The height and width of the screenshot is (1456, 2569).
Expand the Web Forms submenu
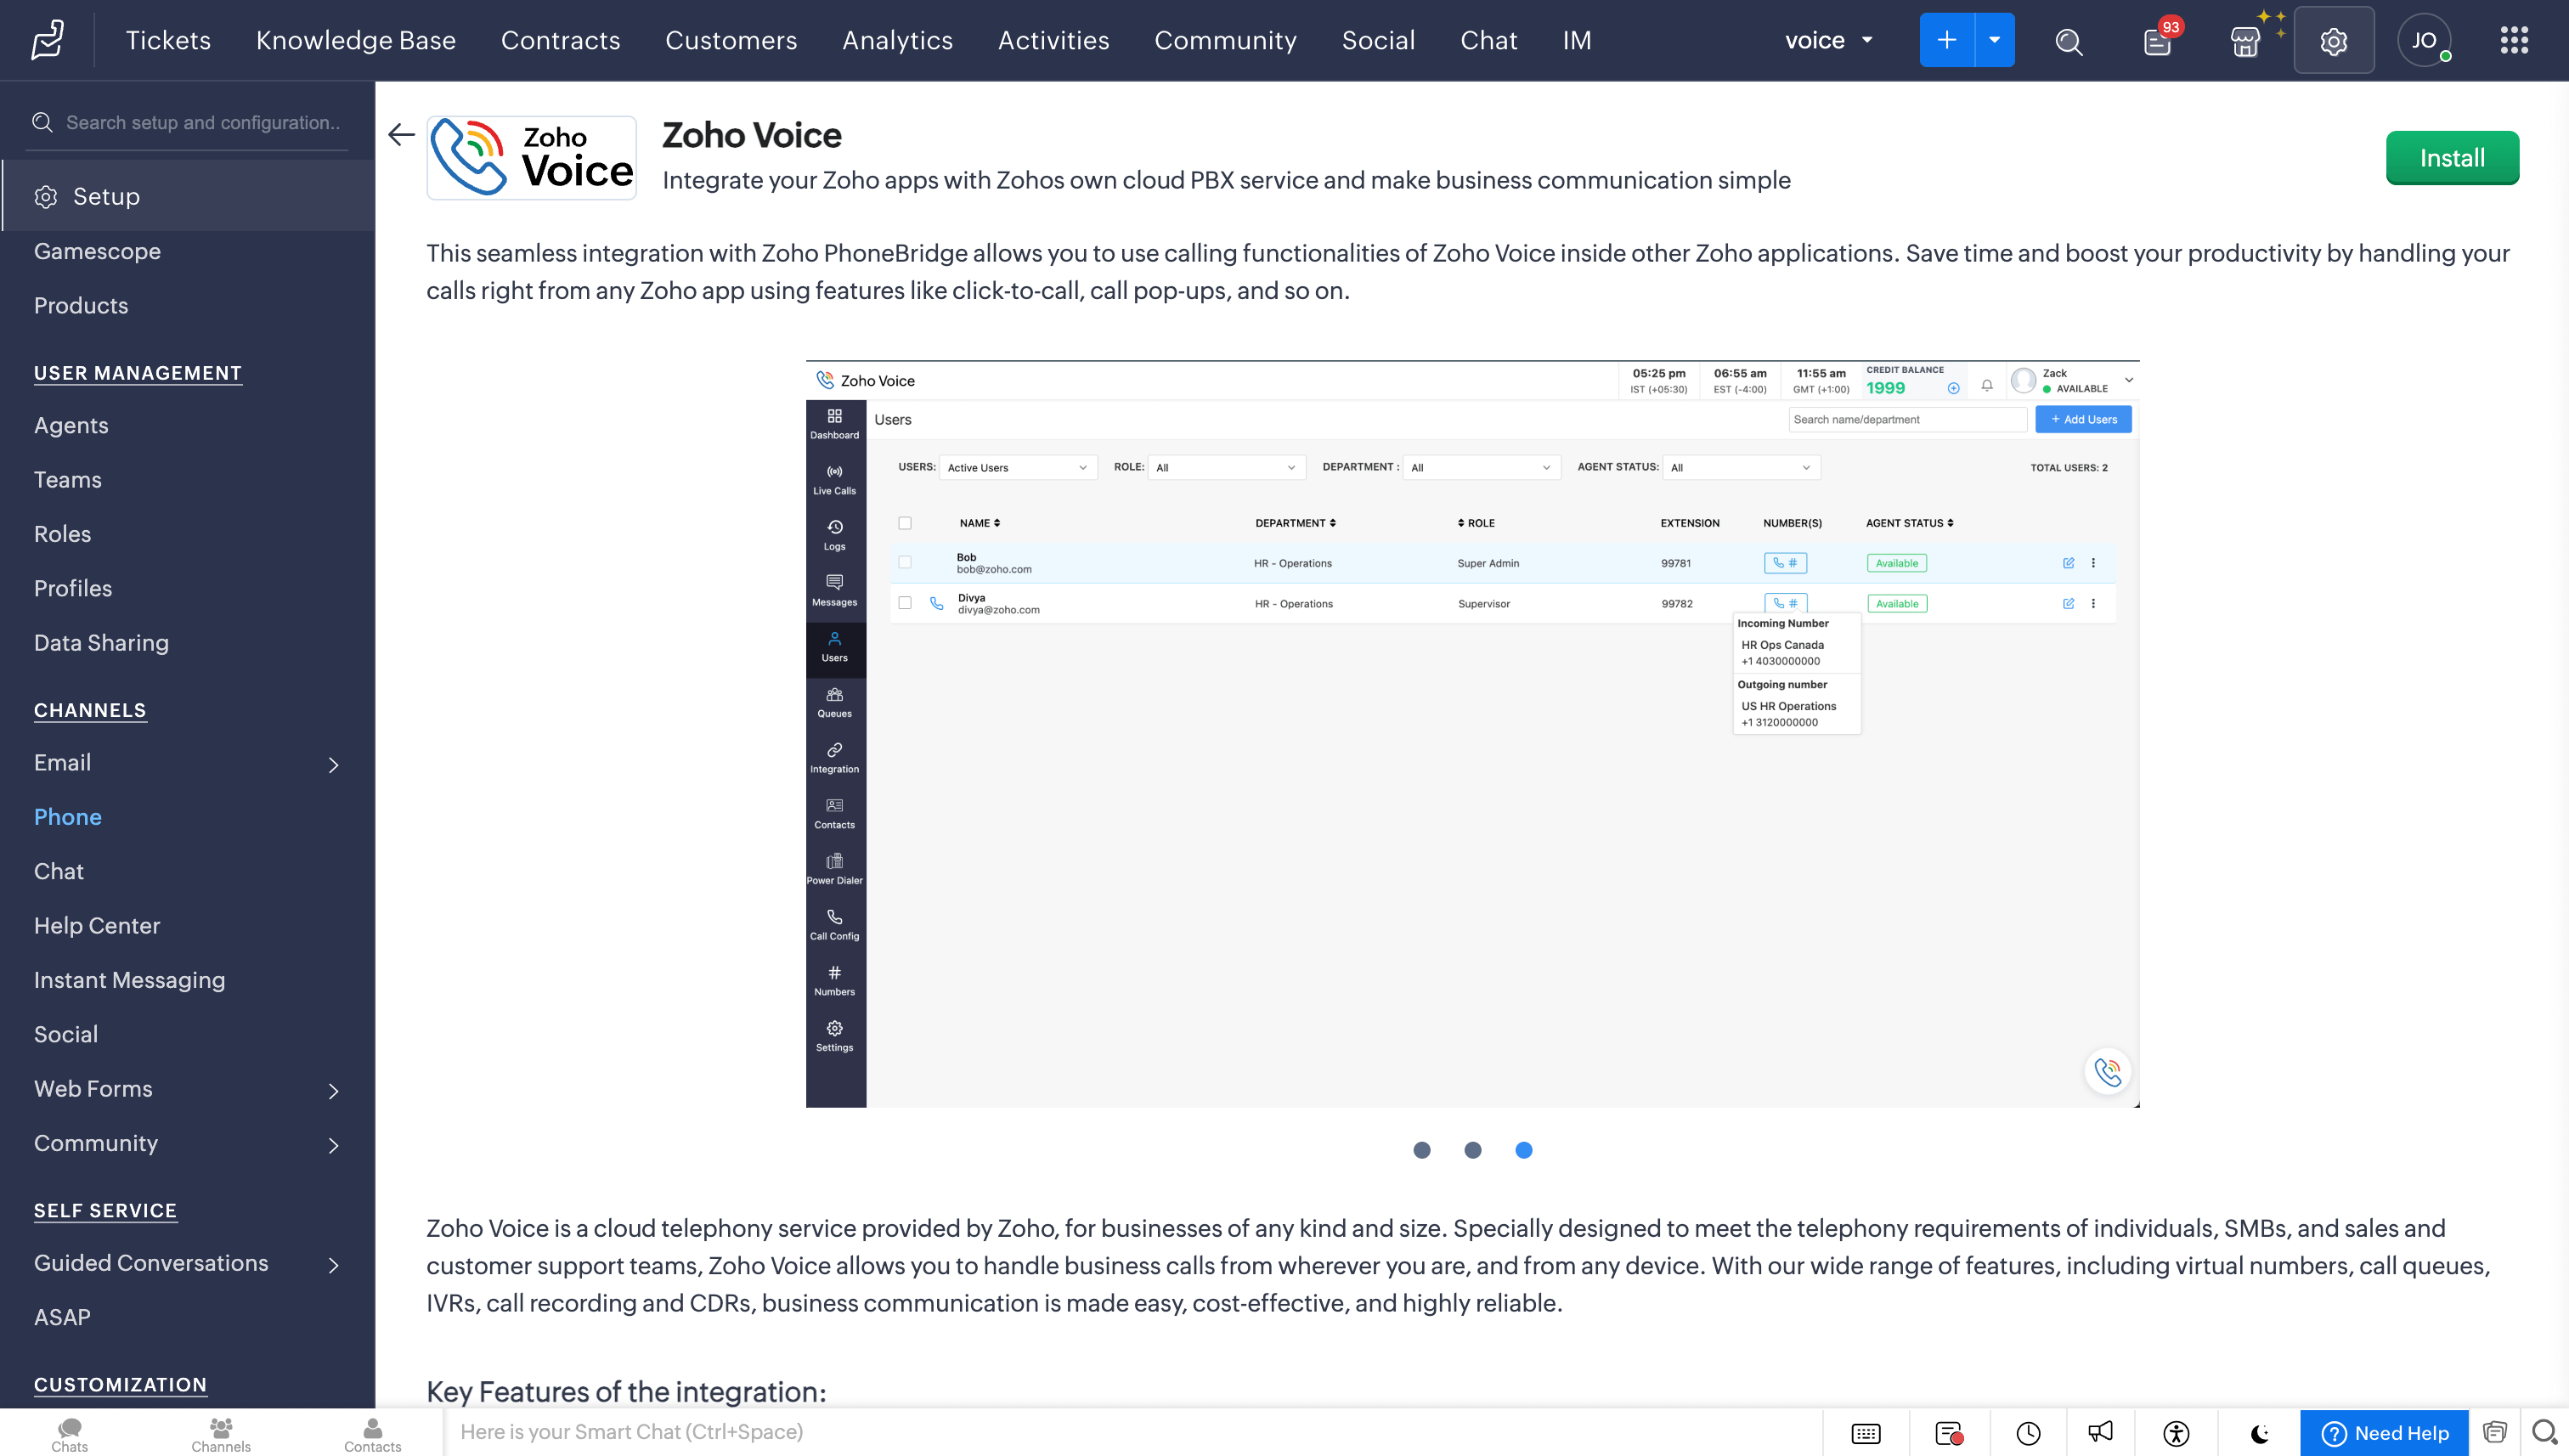point(333,1091)
